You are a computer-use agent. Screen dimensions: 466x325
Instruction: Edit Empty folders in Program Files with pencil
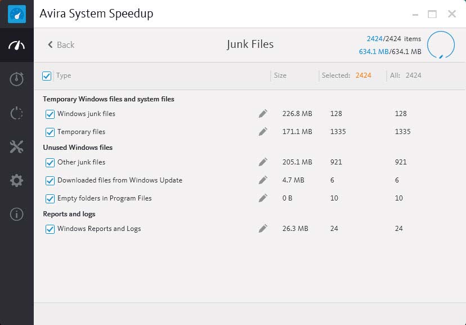click(x=263, y=198)
